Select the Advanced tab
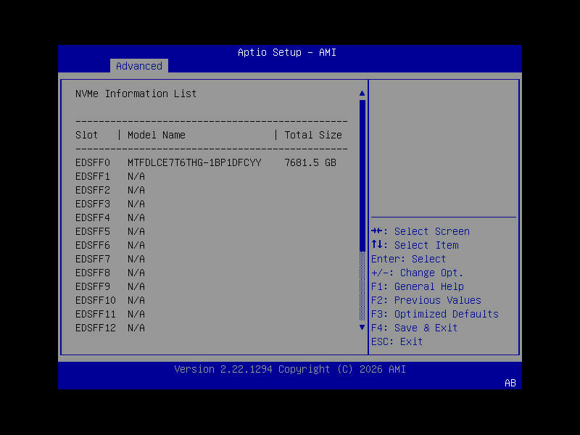 pyautogui.click(x=139, y=66)
